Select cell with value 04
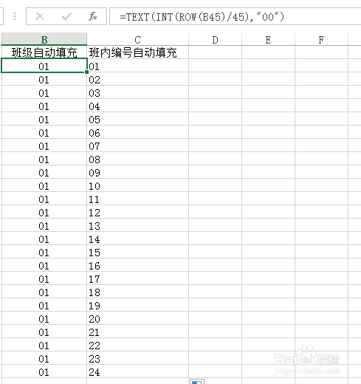Viewport: 361px width, 384px height. pos(138,106)
